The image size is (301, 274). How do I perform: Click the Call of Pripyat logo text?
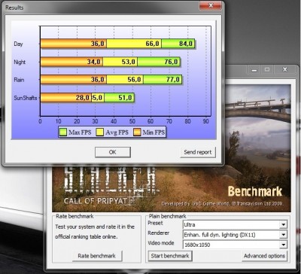pos(96,201)
